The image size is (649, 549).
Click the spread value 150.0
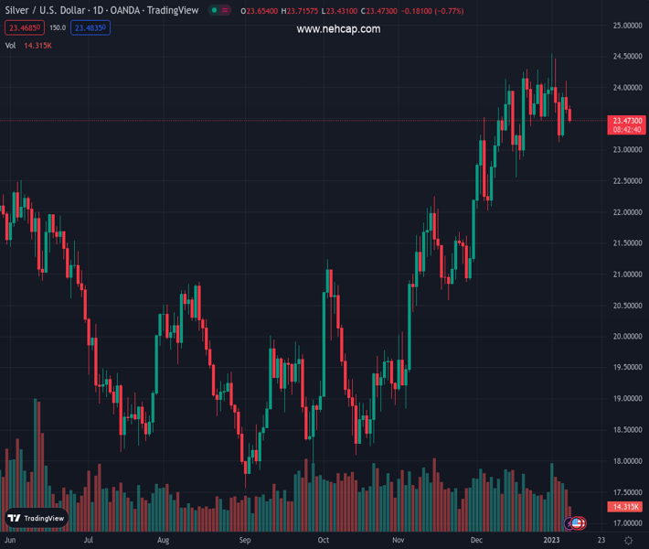tap(58, 27)
